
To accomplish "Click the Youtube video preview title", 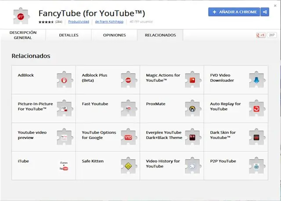I will coord(32,135).
